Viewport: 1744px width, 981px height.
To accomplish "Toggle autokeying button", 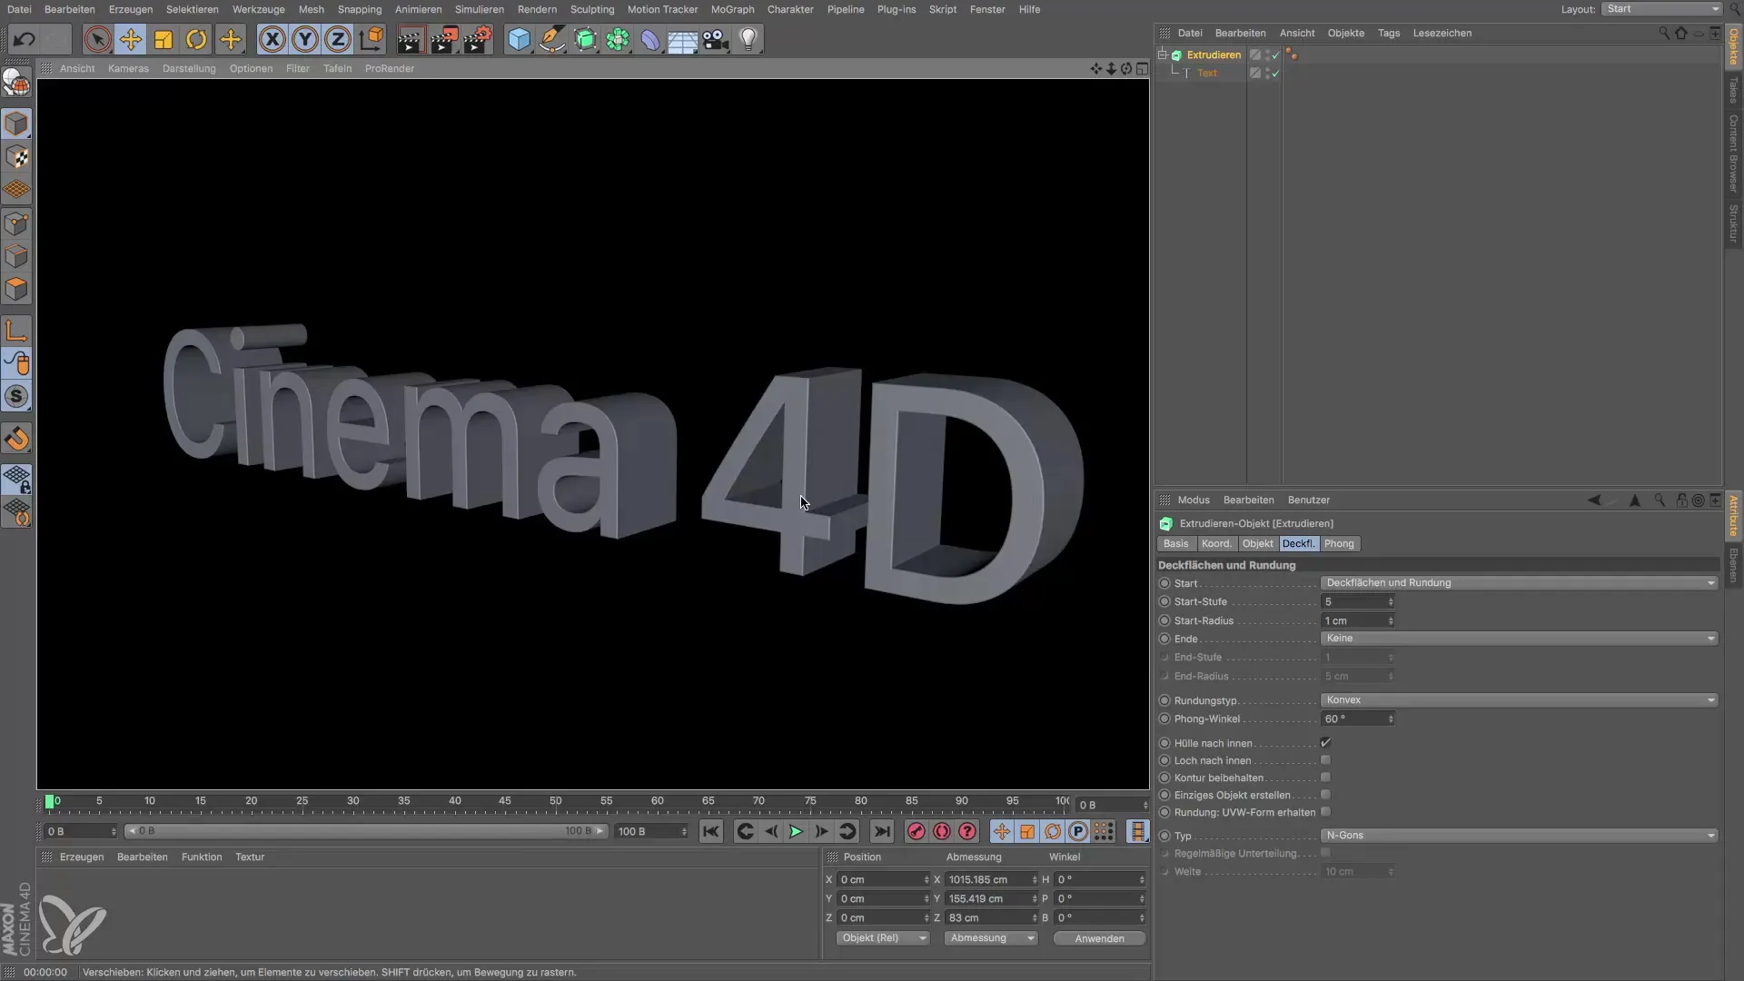I will pos(942,831).
